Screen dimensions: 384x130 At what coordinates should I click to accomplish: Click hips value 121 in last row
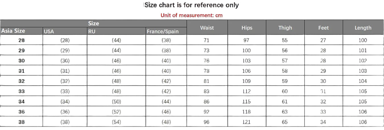246,122
